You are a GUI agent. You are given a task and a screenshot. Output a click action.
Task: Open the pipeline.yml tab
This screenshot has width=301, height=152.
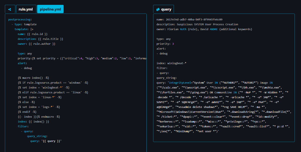pos(50,9)
